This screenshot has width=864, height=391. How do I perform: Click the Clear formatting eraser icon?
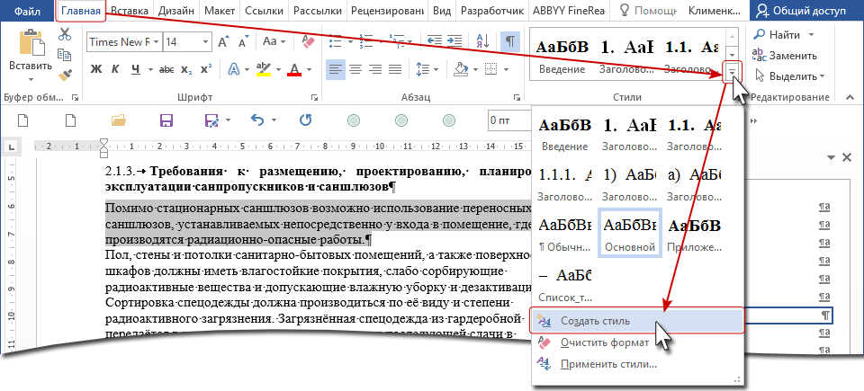point(308,41)
